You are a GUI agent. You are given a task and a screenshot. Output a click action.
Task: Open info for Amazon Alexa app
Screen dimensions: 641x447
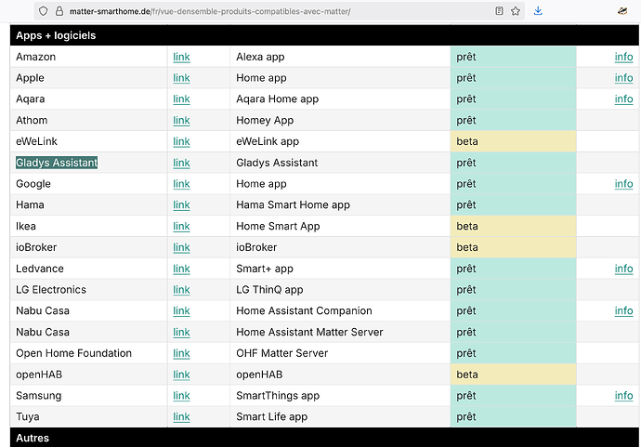[623, 57]
